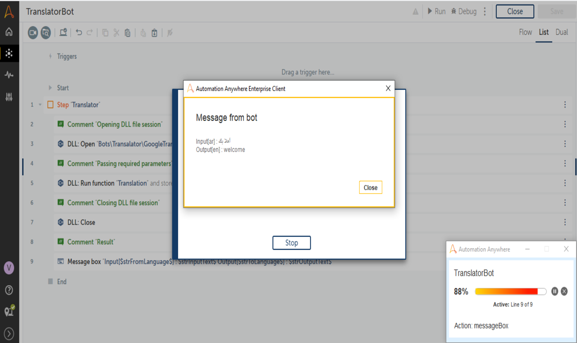Open the options menu for the DLL: Close row
Viewport: 577px width, 343px height.
[x=565, y=222]
